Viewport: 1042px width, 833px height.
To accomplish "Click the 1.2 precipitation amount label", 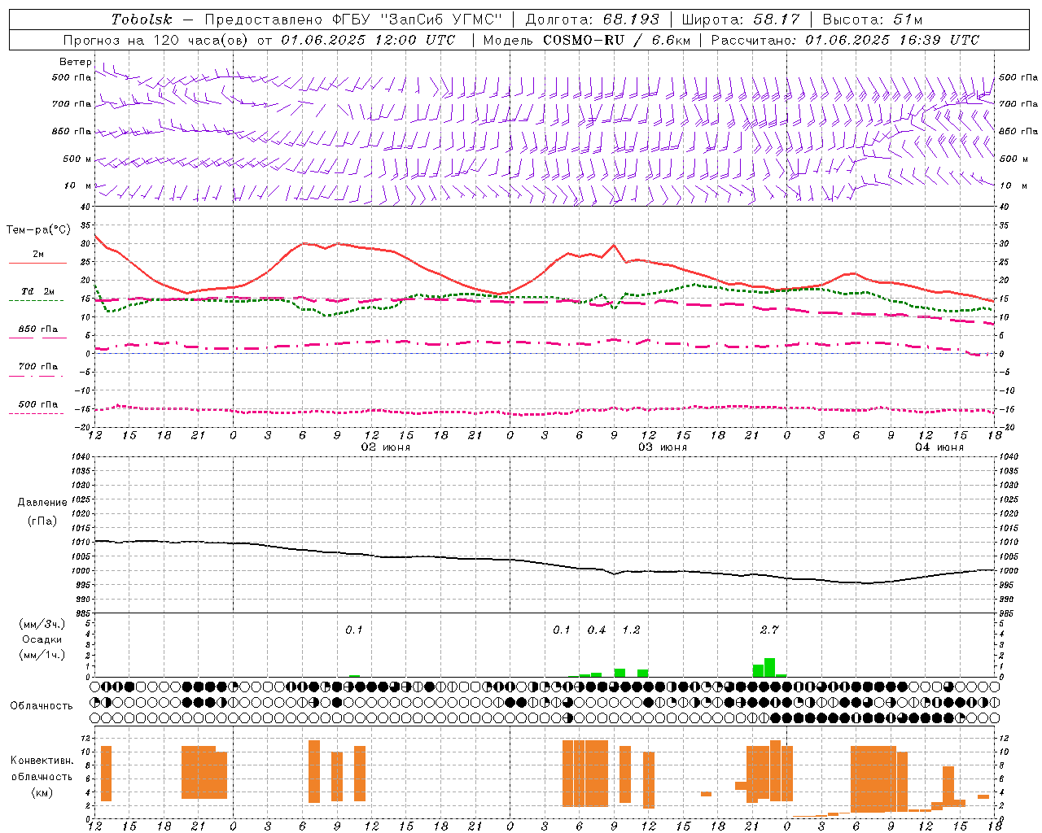I will pos(631,630).
